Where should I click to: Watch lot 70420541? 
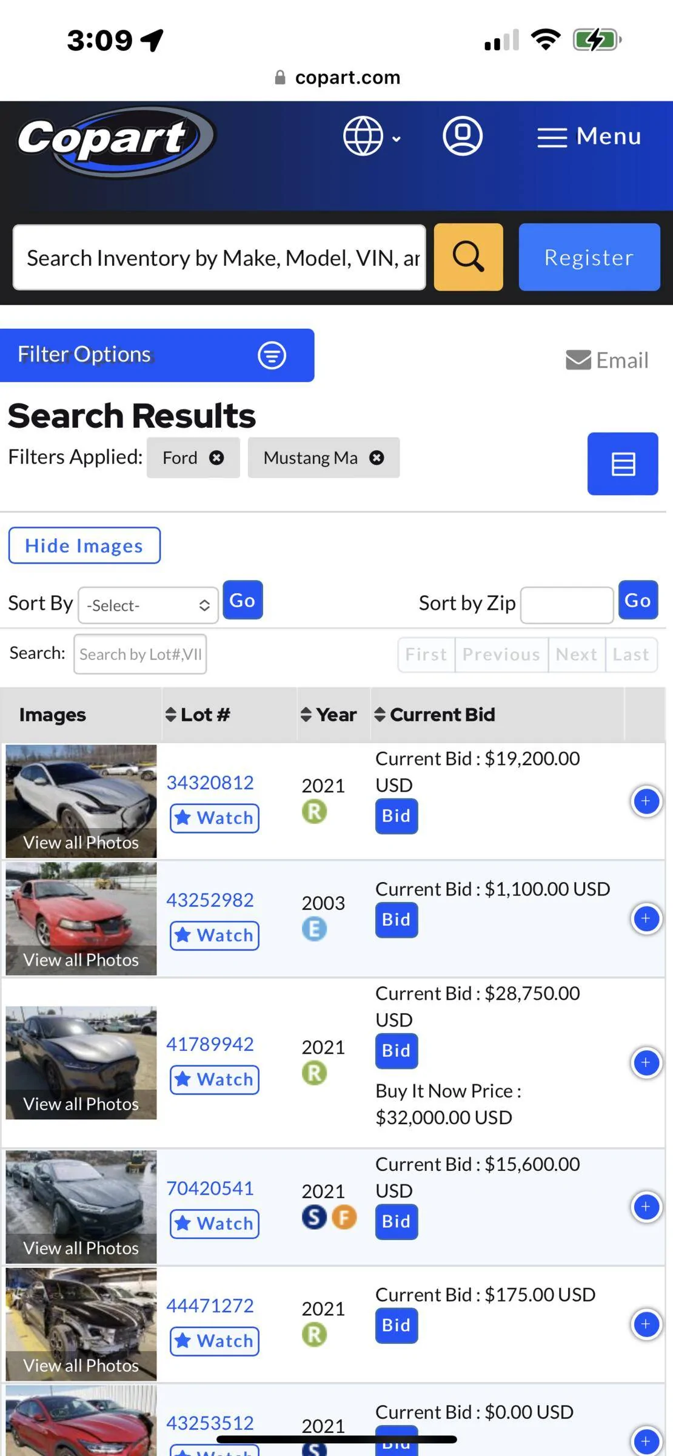pos(215,1223)
